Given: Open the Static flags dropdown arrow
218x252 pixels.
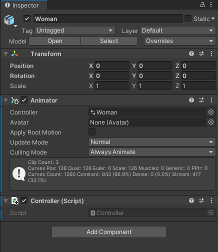Looking at the screenshot, I should point(213,18).
